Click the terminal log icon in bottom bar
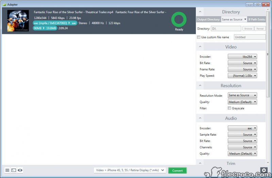The width and height of the screenshot is (272, 178). [14, 170]
